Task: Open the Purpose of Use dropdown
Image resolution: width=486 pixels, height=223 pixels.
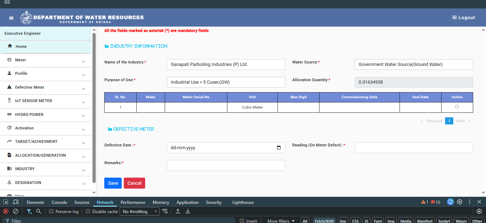Action: click(226, 82)
